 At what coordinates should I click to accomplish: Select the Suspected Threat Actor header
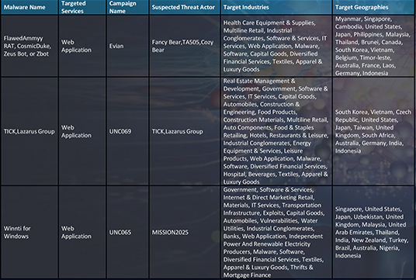[185, 7]
